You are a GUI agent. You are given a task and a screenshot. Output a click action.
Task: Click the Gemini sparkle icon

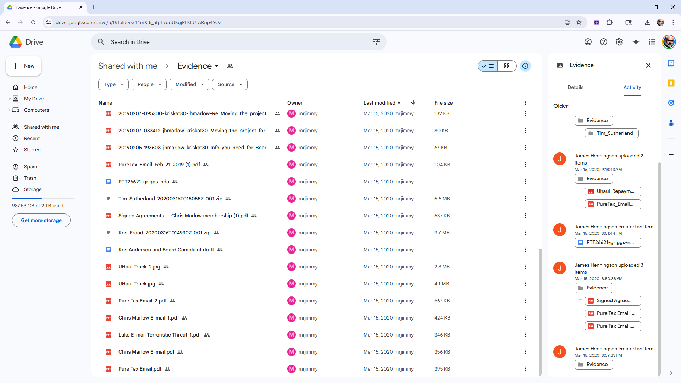coord(636,42)
